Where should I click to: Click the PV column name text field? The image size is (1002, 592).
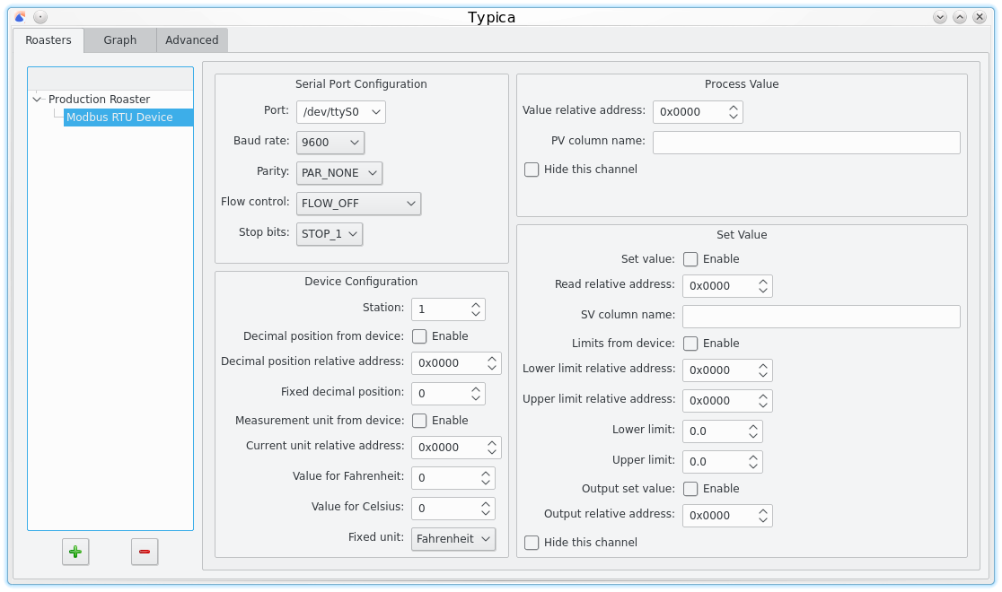[805, 143]
